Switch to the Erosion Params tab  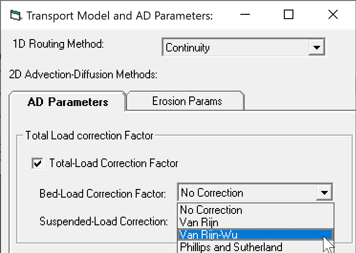tap(186, 101)
